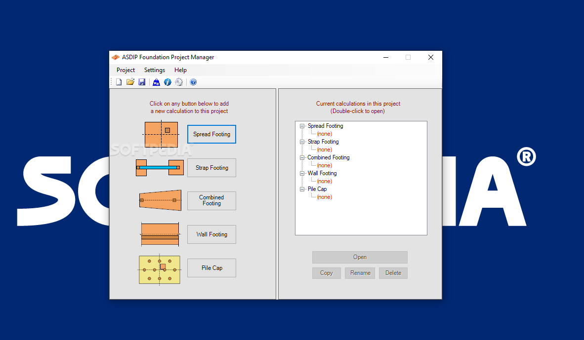This screenshot has width=584, height=340.
Task: Collapse the Spread Footing tree node
Action: [x=302, y=126]
